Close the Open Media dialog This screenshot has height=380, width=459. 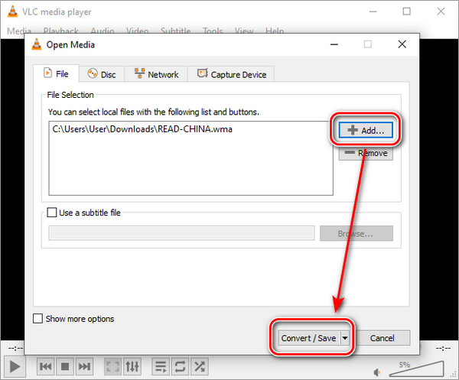point(402,44)
